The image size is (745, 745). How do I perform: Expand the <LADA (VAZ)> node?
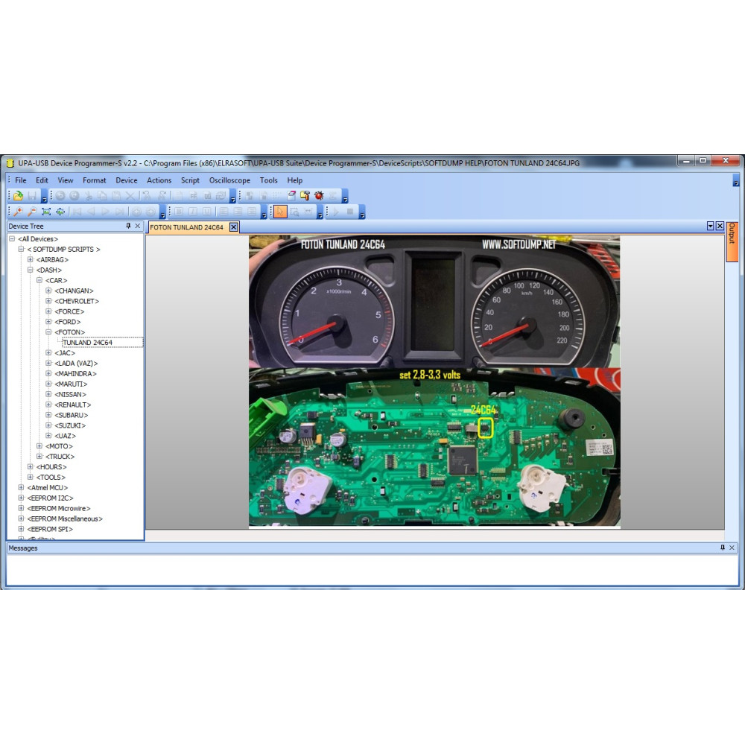pos(48,364)
